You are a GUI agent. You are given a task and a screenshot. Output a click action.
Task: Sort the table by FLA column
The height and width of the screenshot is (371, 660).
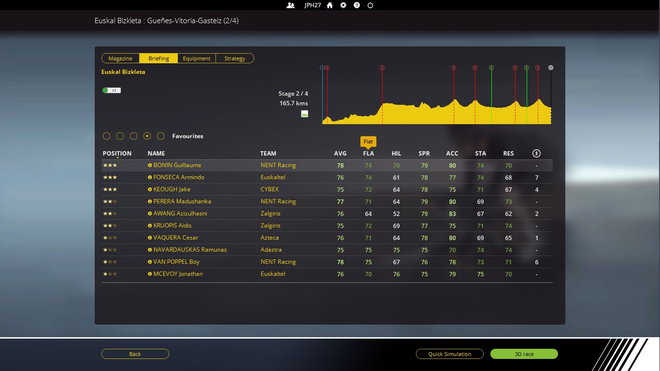pyautogui.click(x=368, y=154)
